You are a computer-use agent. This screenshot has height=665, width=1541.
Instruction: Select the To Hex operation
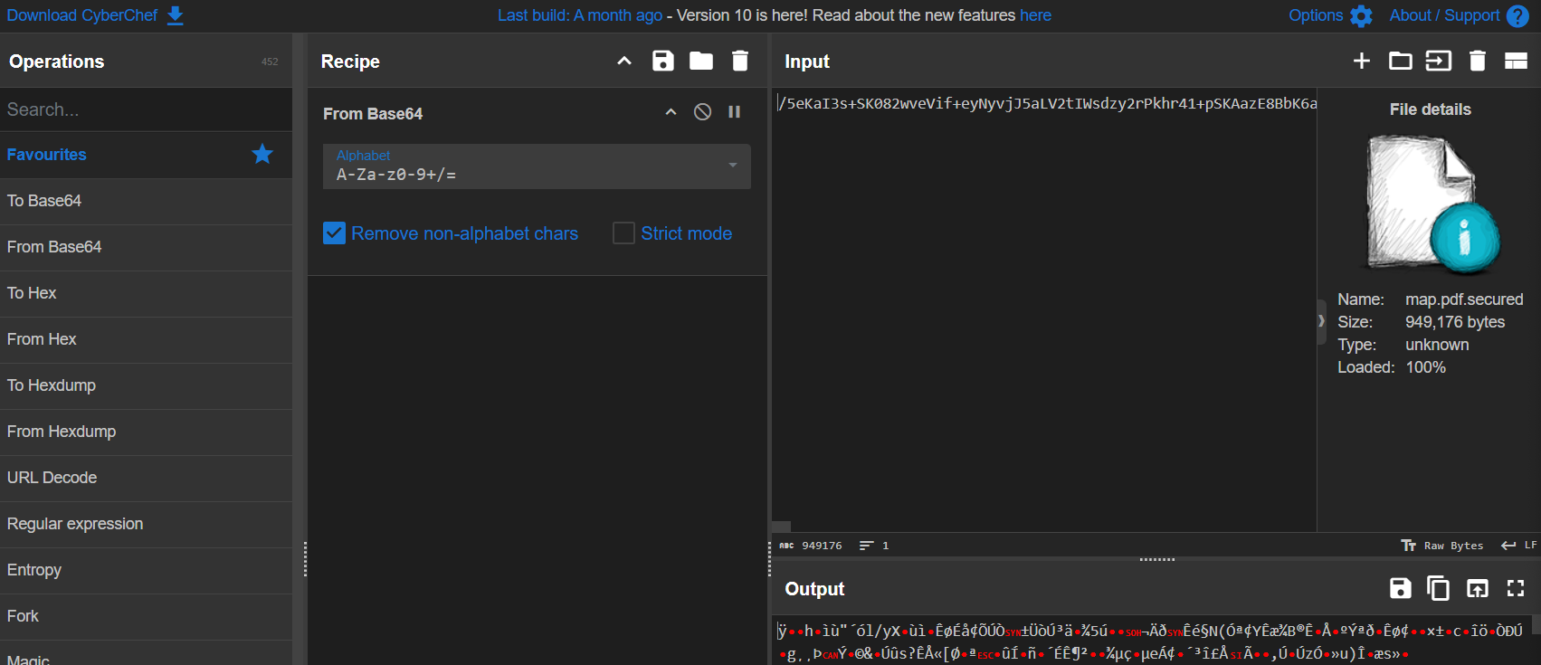pyautogui.click(x=146, y=293)
